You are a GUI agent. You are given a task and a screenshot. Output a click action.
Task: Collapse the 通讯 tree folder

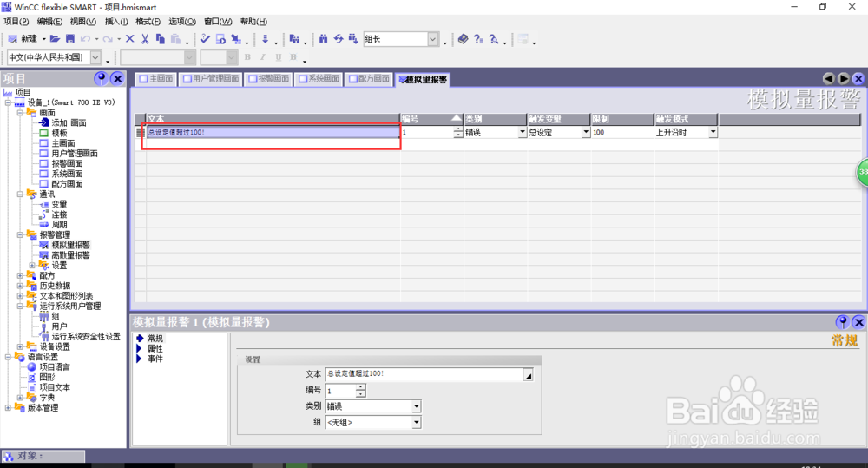20,194
